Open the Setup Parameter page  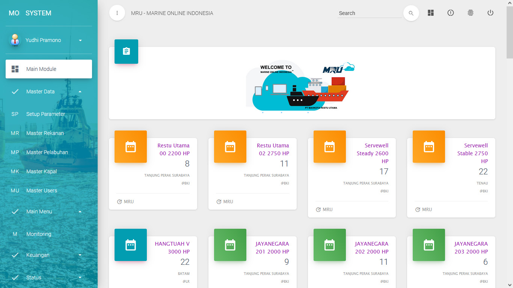click(x=45, y=114)
